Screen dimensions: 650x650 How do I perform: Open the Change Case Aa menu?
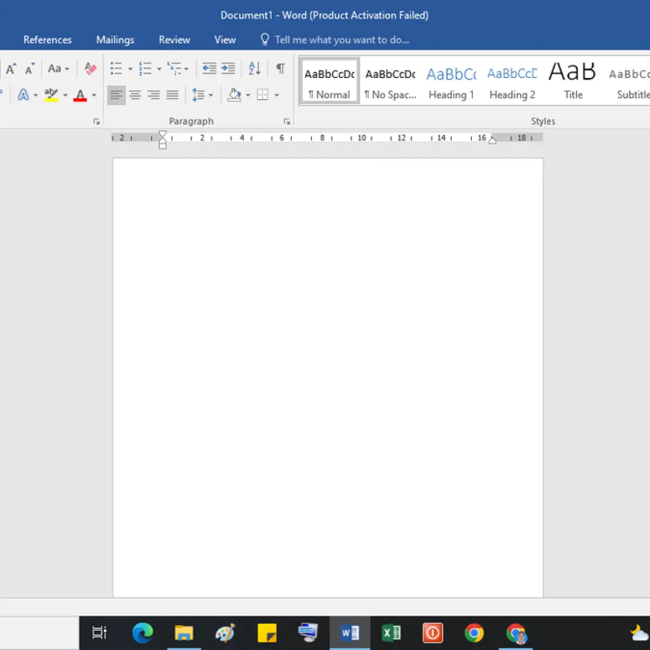(58, 69)
